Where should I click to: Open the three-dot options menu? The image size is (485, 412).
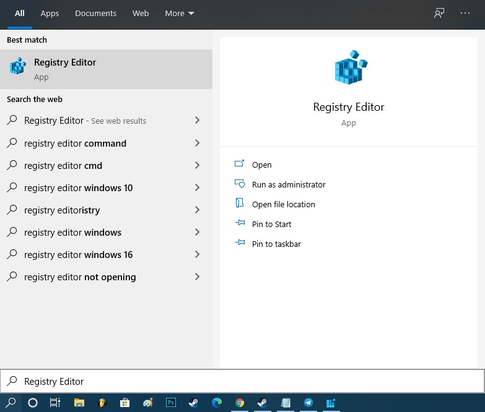pos(465,13)
